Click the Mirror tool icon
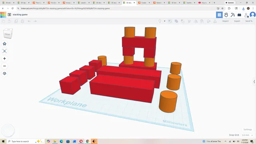The height and width of the screenshot is (144, 256). click(x=196, y=21)
